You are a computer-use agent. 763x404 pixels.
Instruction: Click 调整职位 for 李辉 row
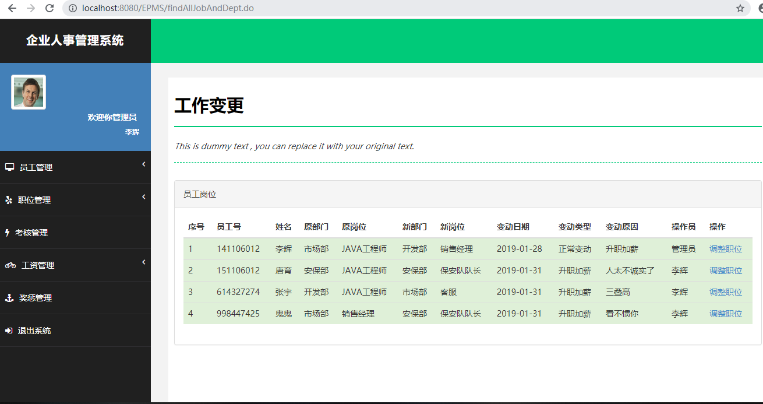[x=726, y=249]
